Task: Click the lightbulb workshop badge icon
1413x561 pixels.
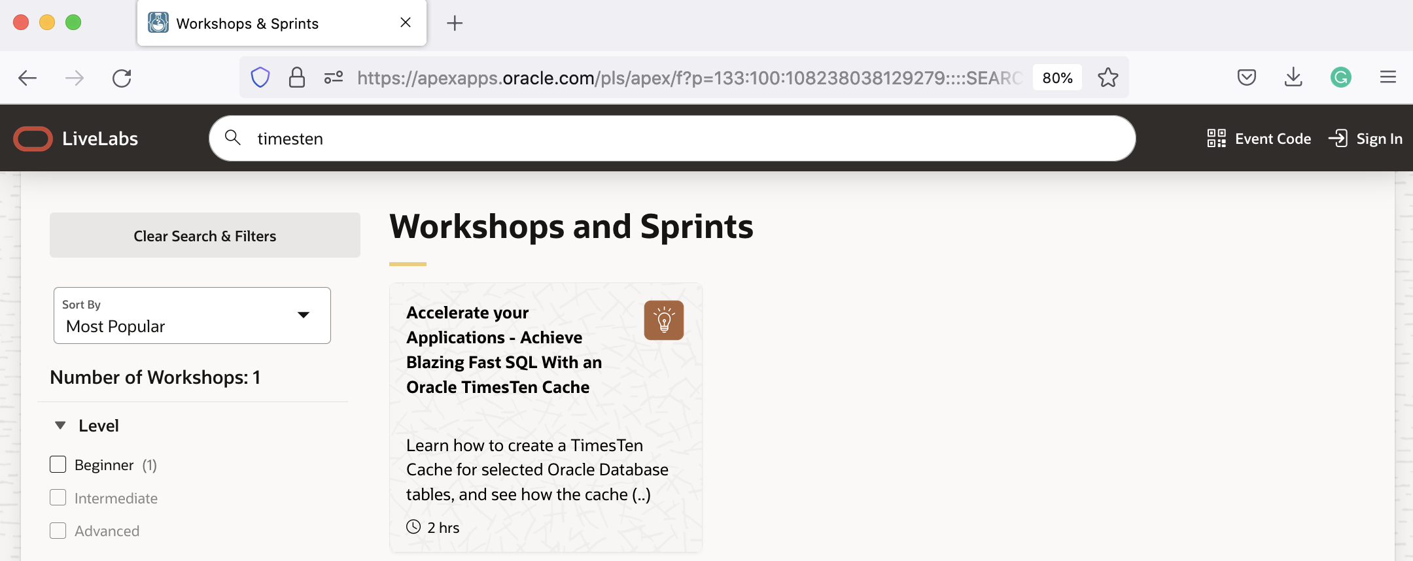Action: (x=664, y=320)
